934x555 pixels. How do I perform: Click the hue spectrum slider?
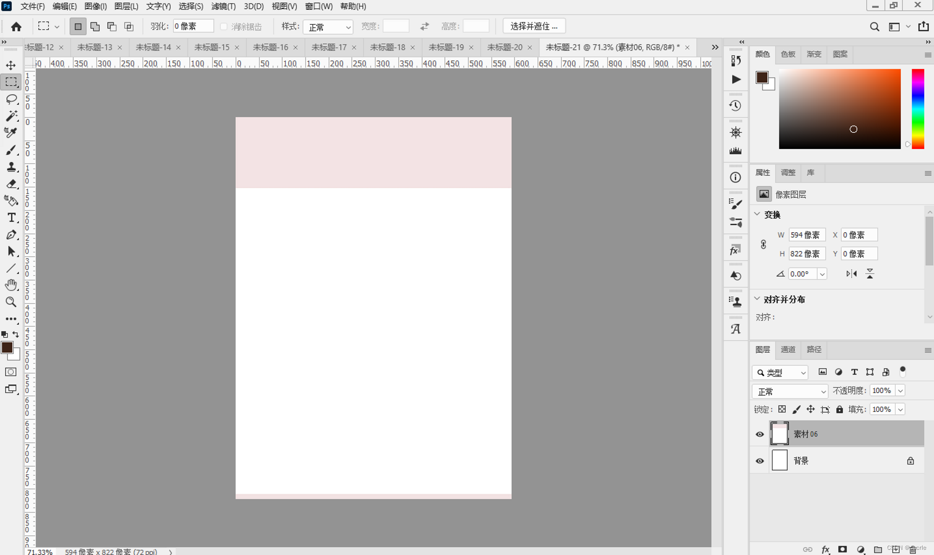pyautogui.click(x=918, y=109)
